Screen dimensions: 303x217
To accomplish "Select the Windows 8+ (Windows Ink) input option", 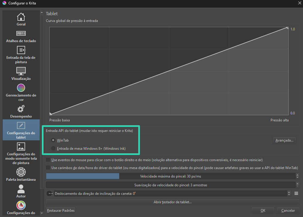I will pos(88,149).
